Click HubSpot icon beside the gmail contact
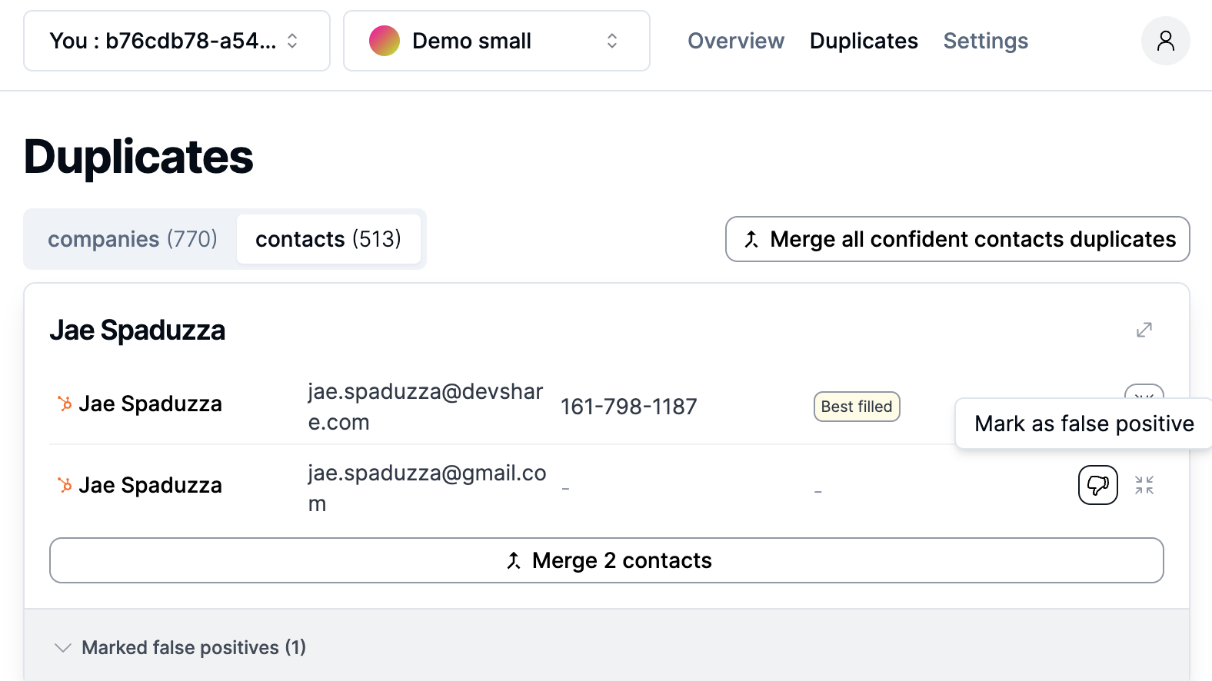1212x681 pixels. pyautogui.click(x=65, y=485)
